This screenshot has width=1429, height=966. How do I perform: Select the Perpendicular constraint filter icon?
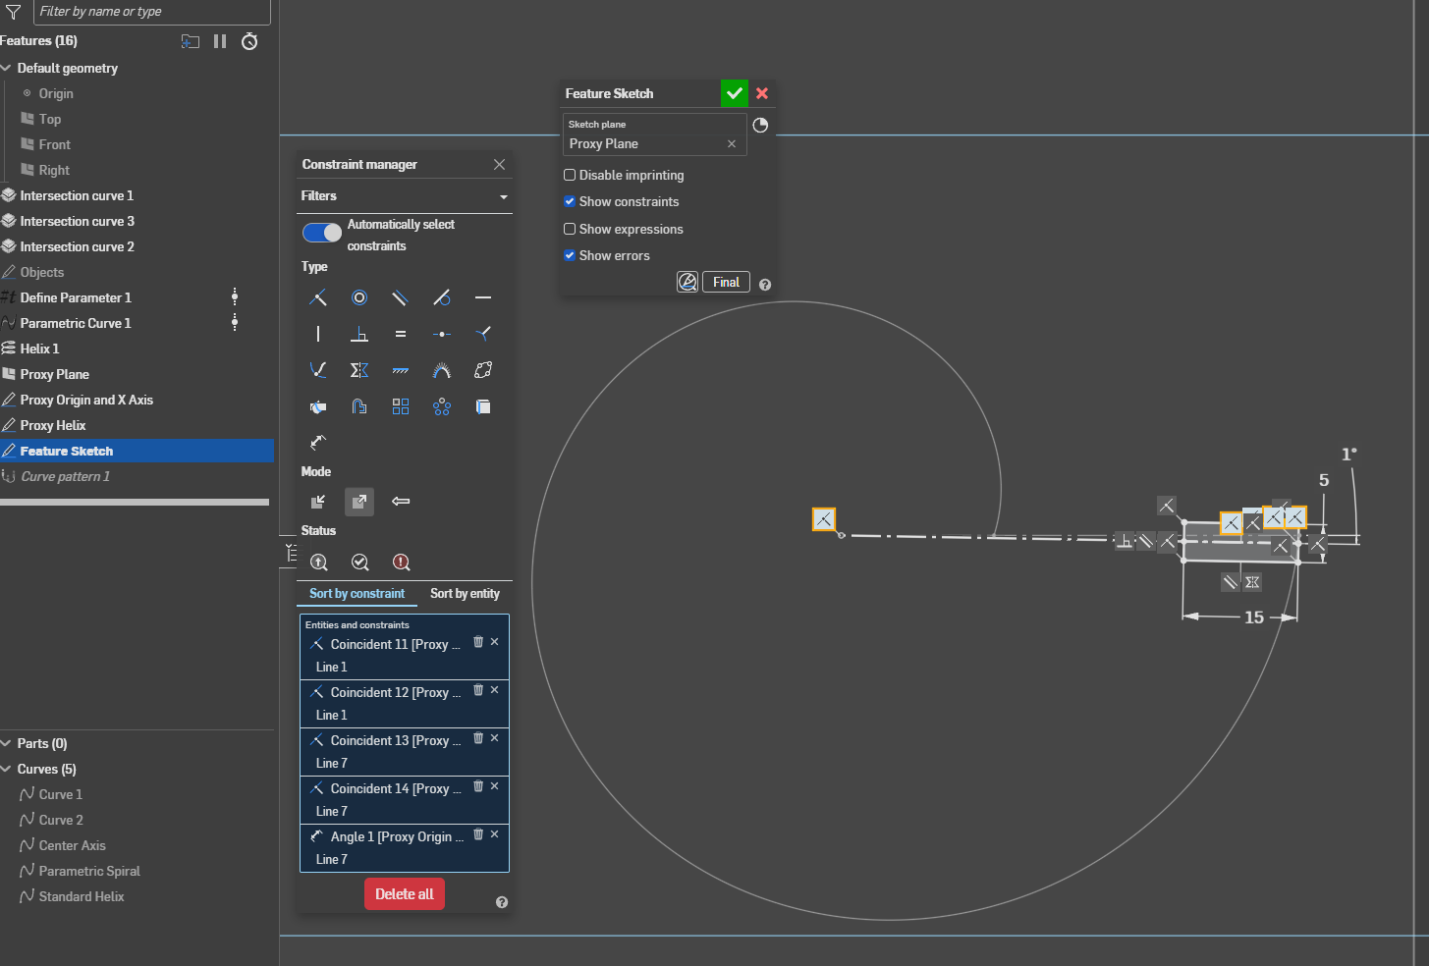pos(359,334)
